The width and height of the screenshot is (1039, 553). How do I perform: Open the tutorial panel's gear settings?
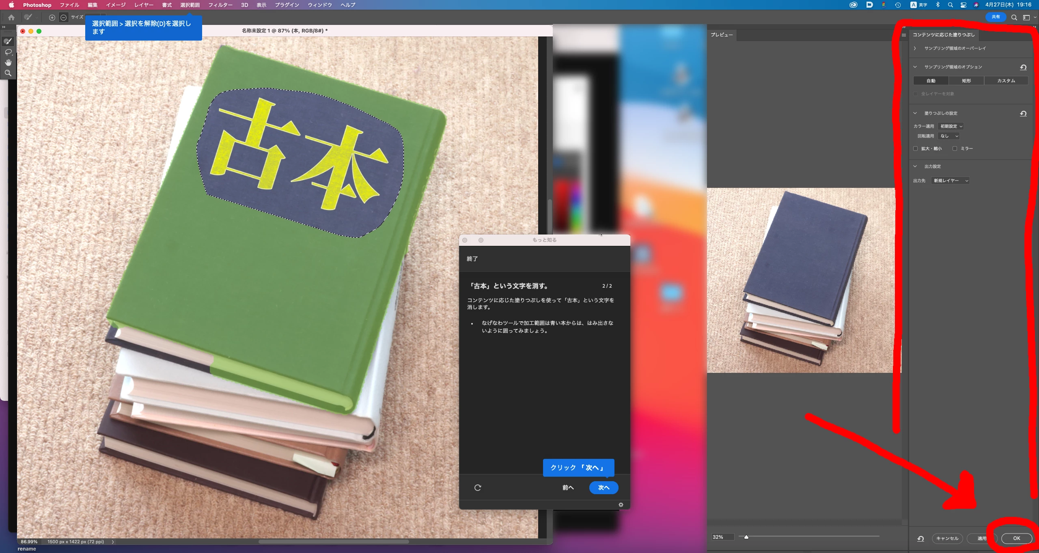point(621,505)
